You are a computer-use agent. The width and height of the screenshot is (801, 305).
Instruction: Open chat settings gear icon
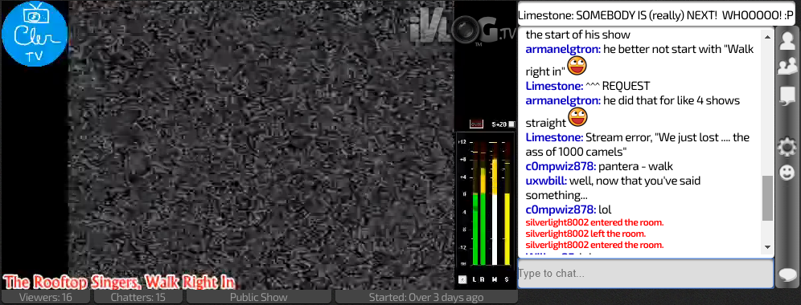(x=787, y=148)
